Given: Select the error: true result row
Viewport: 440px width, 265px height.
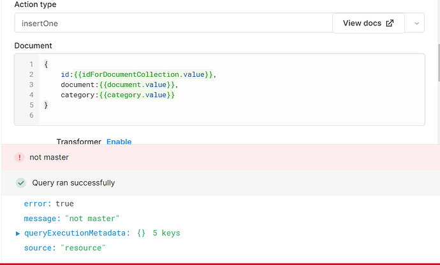Looking at the screenshot, I should (x=49, y=204).
